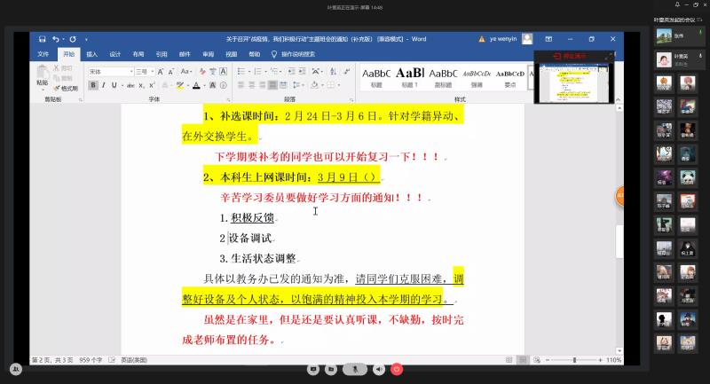Image resolution: width=710 pixels, height=384 pixels.
Task: Toggle Bold formatting
Action: click(x=93, y=85)
